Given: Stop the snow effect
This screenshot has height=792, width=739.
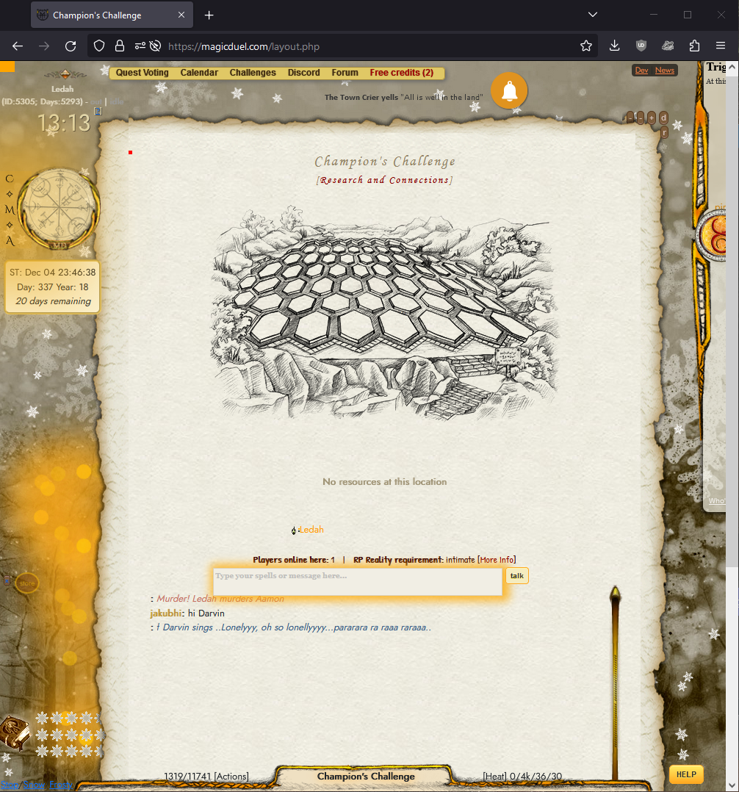Looking at the screenshot, I should click(x=10, y=785).
